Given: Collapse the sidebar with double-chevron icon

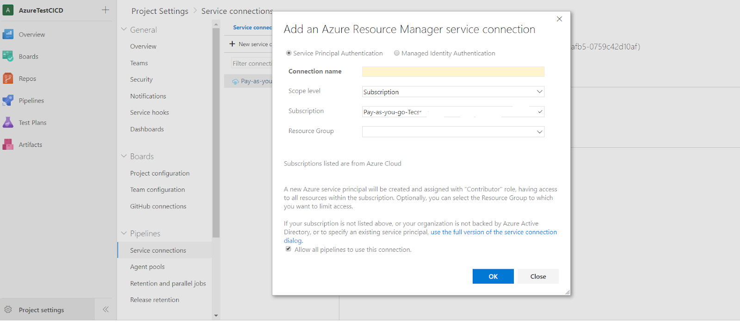Looking at the screenshot, I should pyautogui.click(x=105, y=310).
